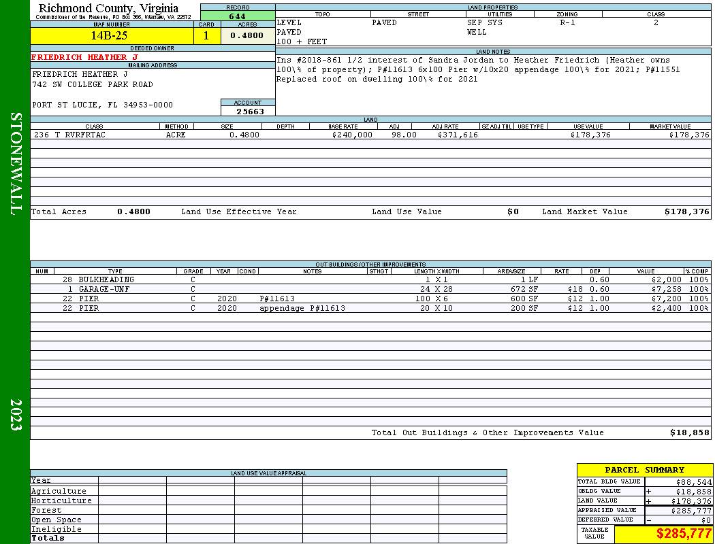Select the 24 X 28 dimensions cell
The width and height of the screenshot is (715, 544).
point(436,289)
